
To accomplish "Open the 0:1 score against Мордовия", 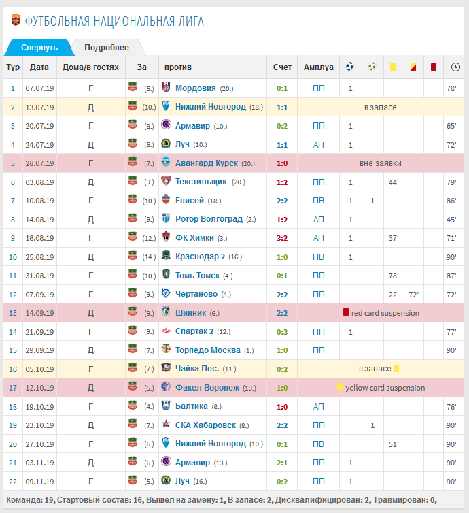I will pos(282,88).
